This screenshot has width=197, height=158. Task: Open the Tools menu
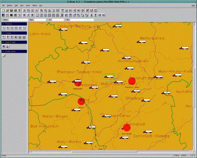pyautogui.click(x=28, y=5)
